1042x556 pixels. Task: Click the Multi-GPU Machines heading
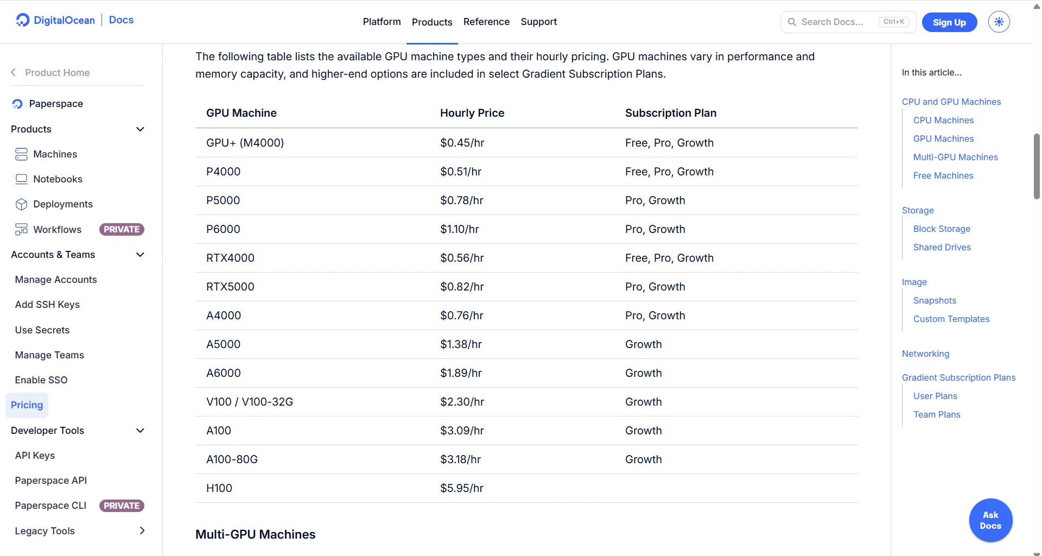pos(255,534)
